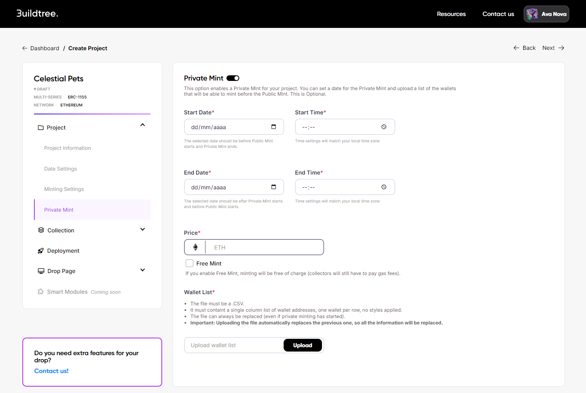Click the Ethereum icon in Price field
The image size is (586, 393).
click(x=195, y=247)
